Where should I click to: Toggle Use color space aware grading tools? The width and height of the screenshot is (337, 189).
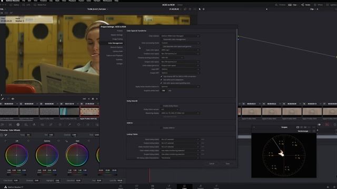(x=162, y=83)
